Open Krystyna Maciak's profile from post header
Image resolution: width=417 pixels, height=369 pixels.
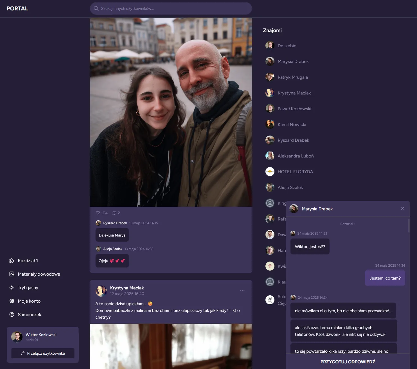[x=127, y=288]
